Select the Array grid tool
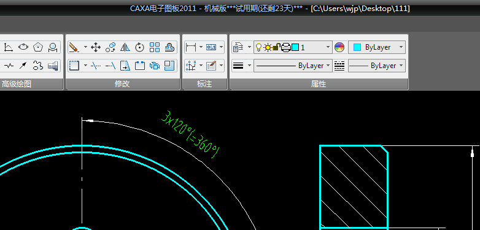The width and height of the screenshot is (480, 230). (155, 47)
